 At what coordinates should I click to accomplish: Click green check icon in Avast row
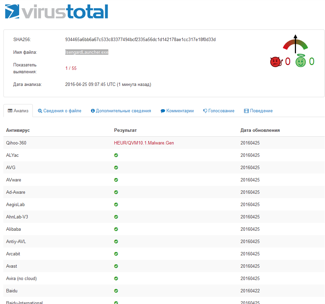116,266
